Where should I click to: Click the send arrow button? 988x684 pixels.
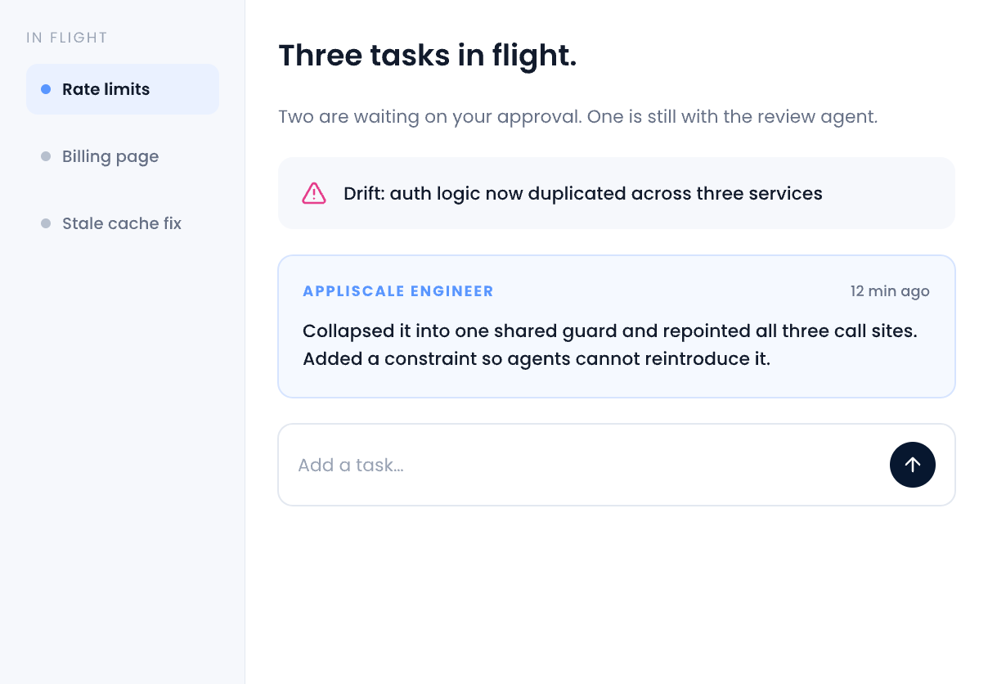(x=912, y=465)
